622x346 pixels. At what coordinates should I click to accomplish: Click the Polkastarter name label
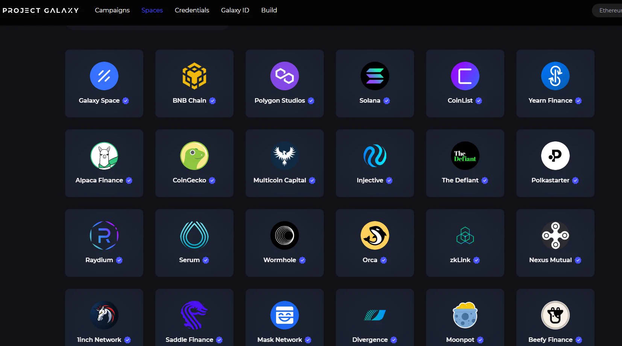click(x=550, y=180)
